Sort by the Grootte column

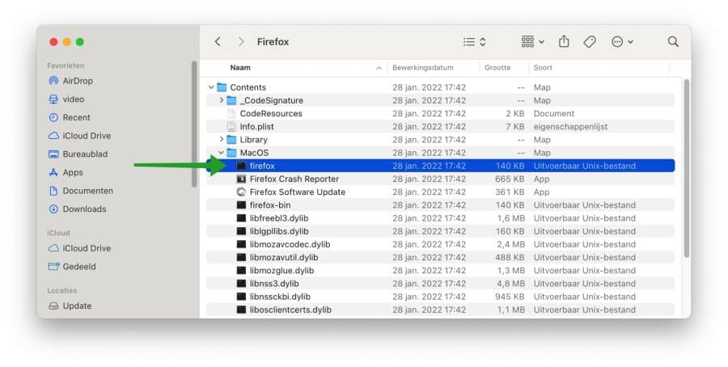[x=497, y=68]
